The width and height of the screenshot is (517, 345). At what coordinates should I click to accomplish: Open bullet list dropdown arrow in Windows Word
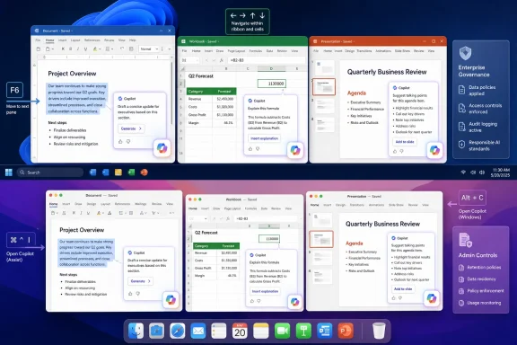(x=112, y=49)
